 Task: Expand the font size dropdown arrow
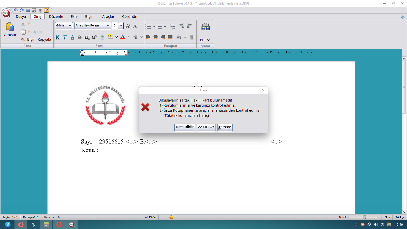click(x=121, y=25)
